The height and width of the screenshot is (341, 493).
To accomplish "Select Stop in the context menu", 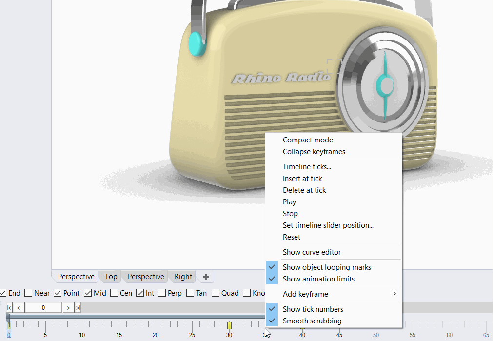I will tap(334, 214).
